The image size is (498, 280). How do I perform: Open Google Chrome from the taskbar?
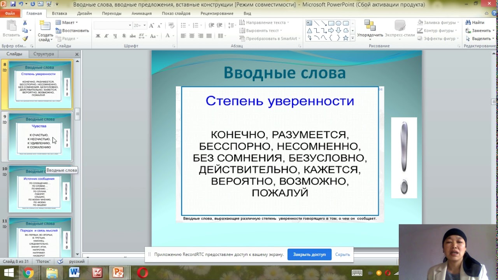[28, 273]
